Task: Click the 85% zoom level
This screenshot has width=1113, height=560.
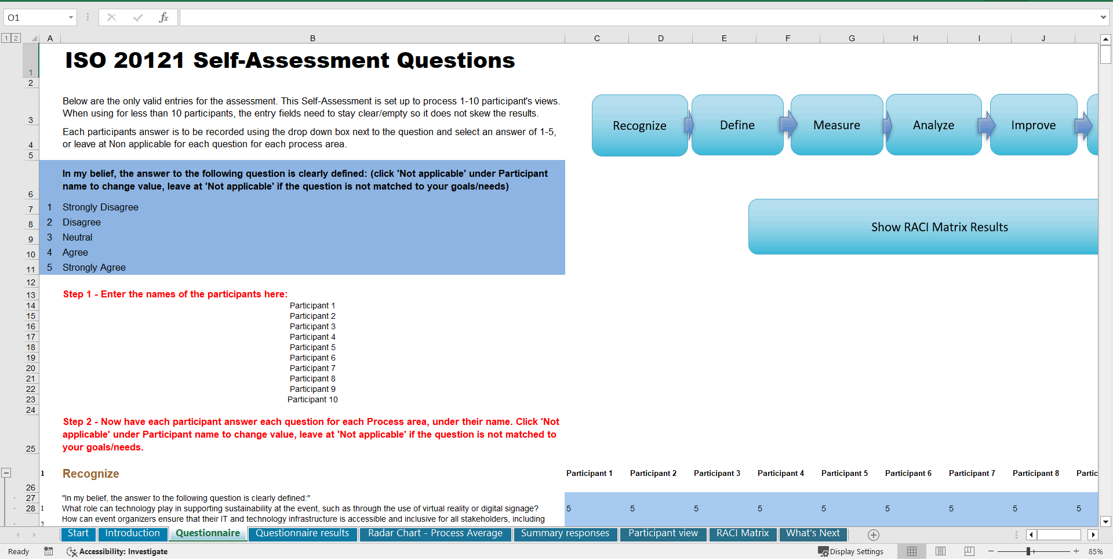Action: (1096, 551)
